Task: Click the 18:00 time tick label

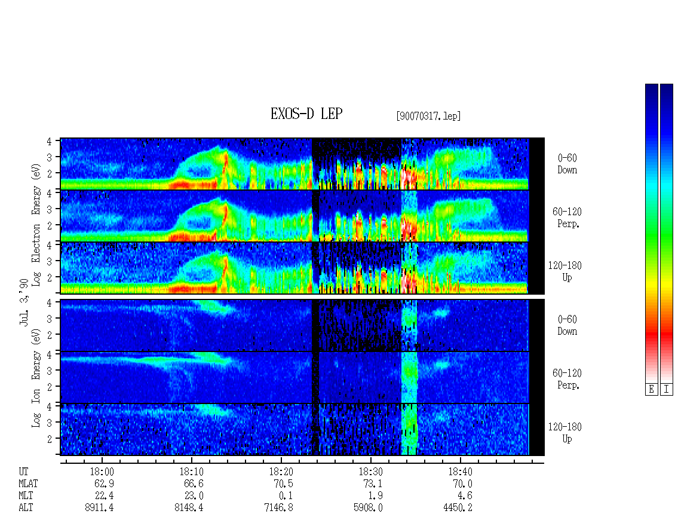Action: 102,472
